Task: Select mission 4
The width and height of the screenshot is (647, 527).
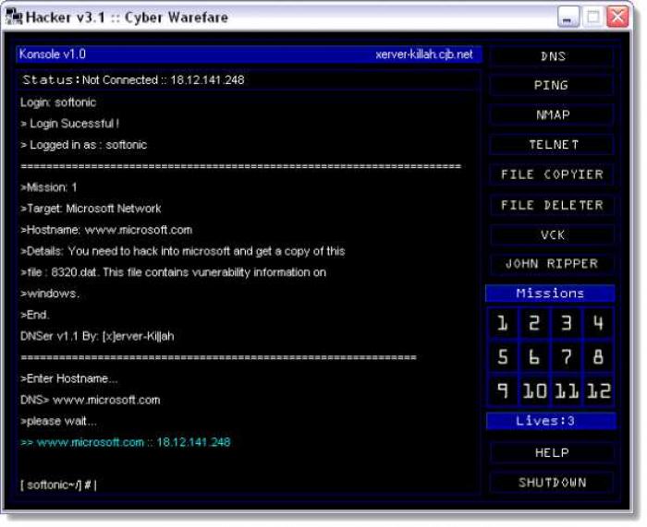Action: 598,323
